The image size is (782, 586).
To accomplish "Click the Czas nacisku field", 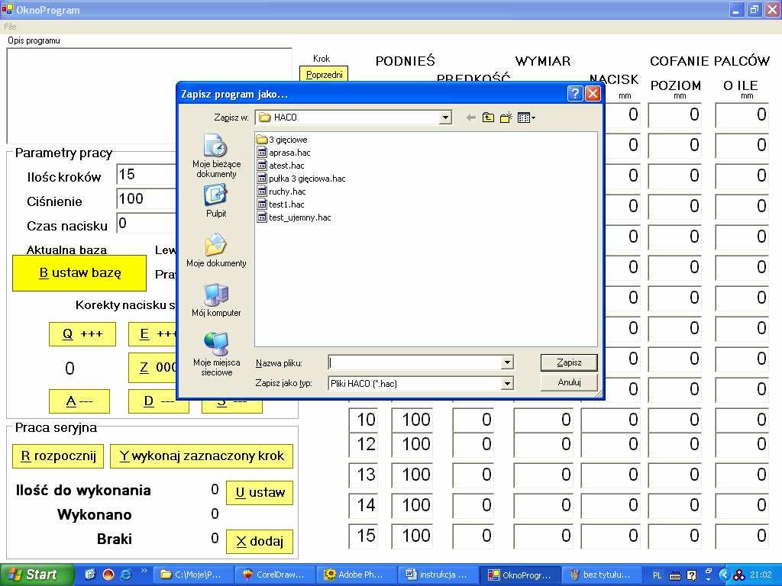I will [x=147, y=224].
